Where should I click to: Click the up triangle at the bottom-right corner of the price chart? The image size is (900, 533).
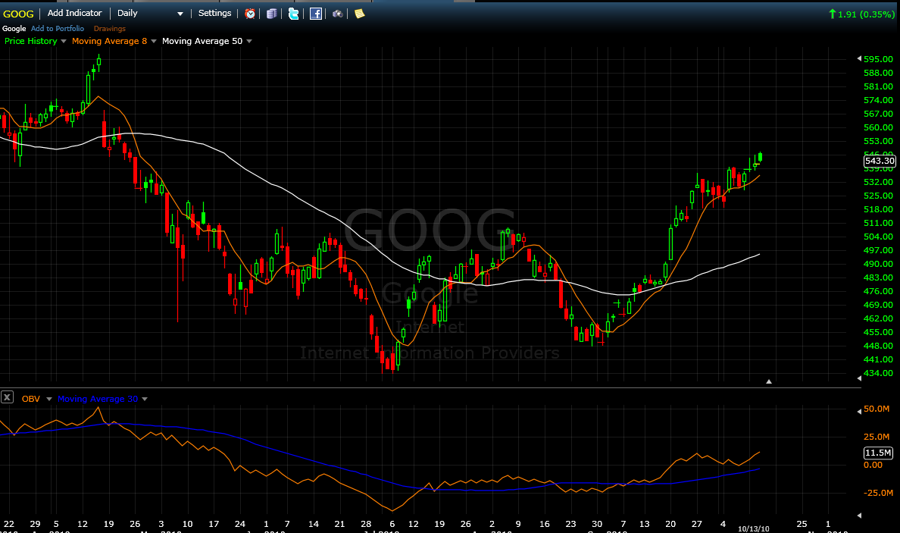(768, 381)
